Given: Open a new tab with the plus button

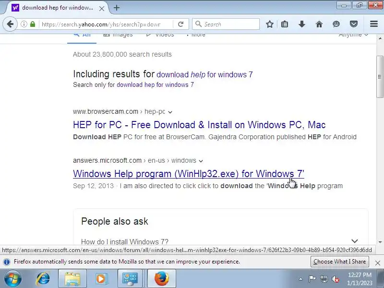Looking at the screenshot, I should [x=117, y=8].
